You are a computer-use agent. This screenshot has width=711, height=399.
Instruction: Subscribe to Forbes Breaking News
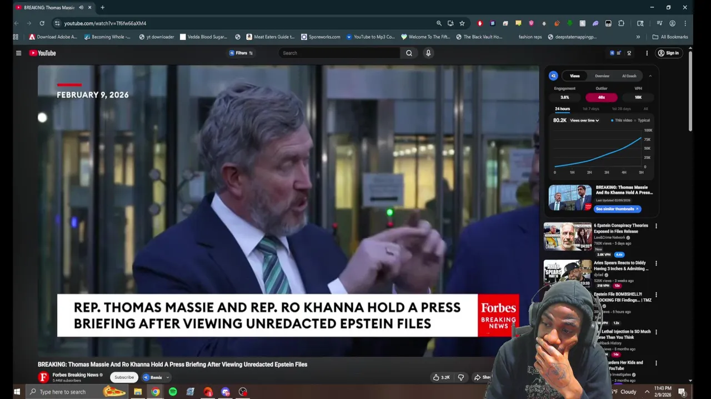coord(124,377)
